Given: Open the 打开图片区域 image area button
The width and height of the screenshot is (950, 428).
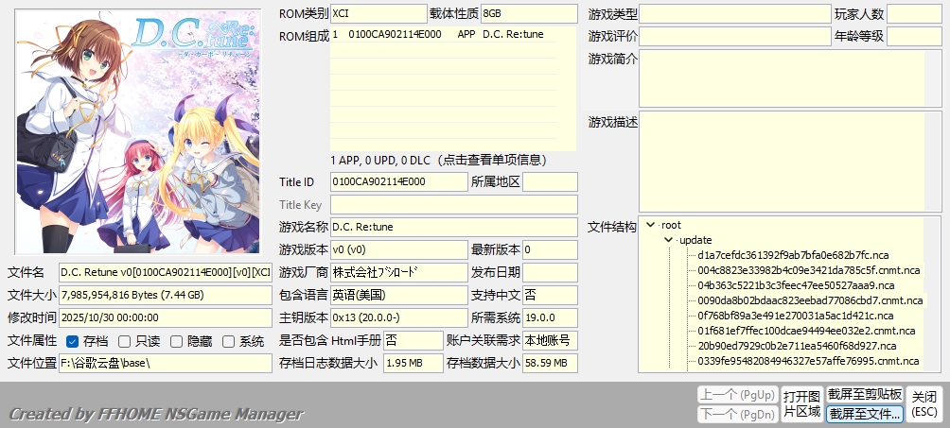Looking at the screenshot, I should pyautogui.click(x=800, y=403).
